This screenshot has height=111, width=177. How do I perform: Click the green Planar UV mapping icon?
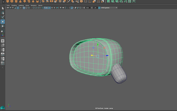click(x=108, y=1)
